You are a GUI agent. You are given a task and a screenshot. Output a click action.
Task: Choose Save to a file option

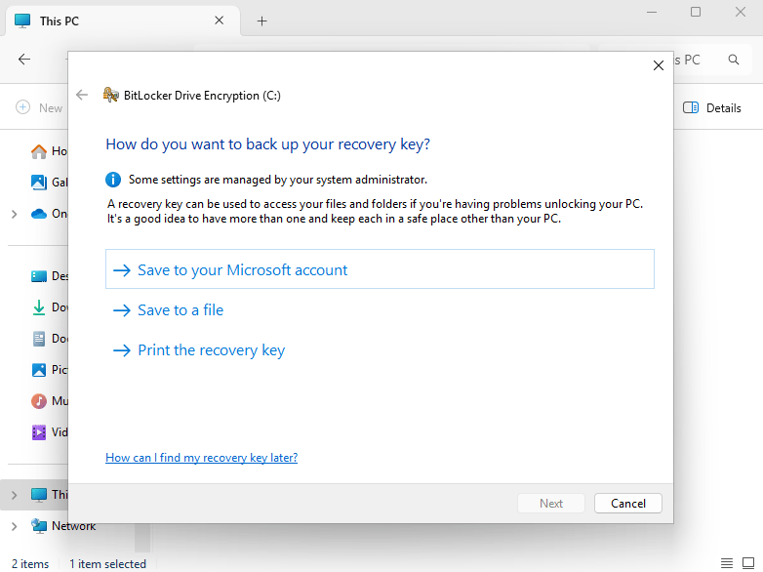(181, 310)
